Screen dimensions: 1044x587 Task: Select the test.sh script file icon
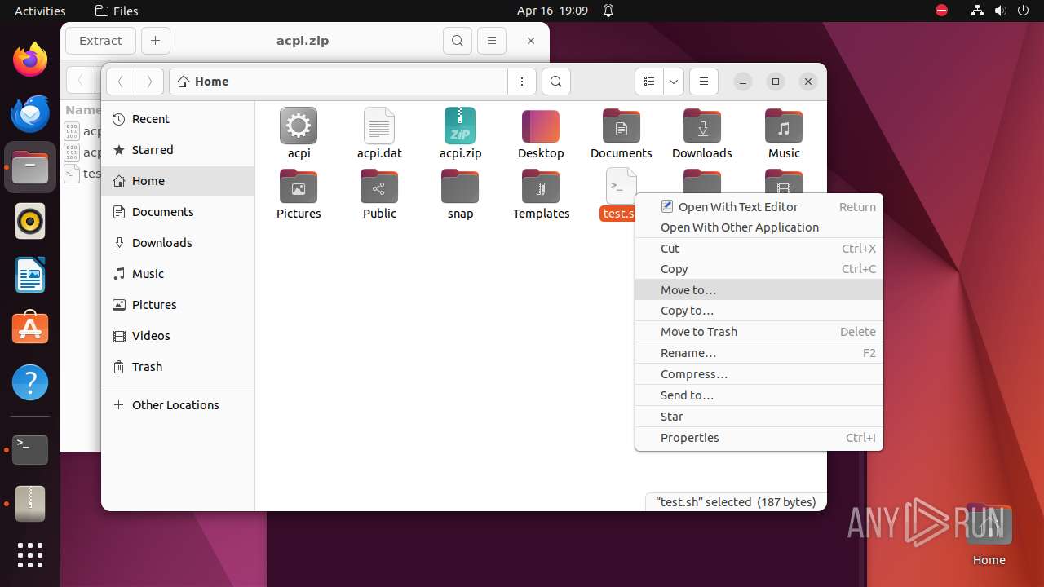pyautogui.click(x=621, y=186)
